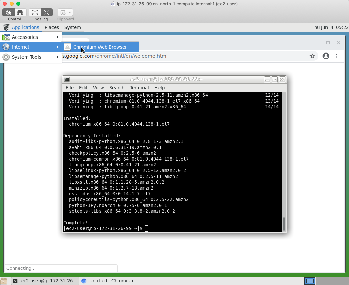Click the shrink scaling arrows icon
349x285 pixels.
coord(47,12)
